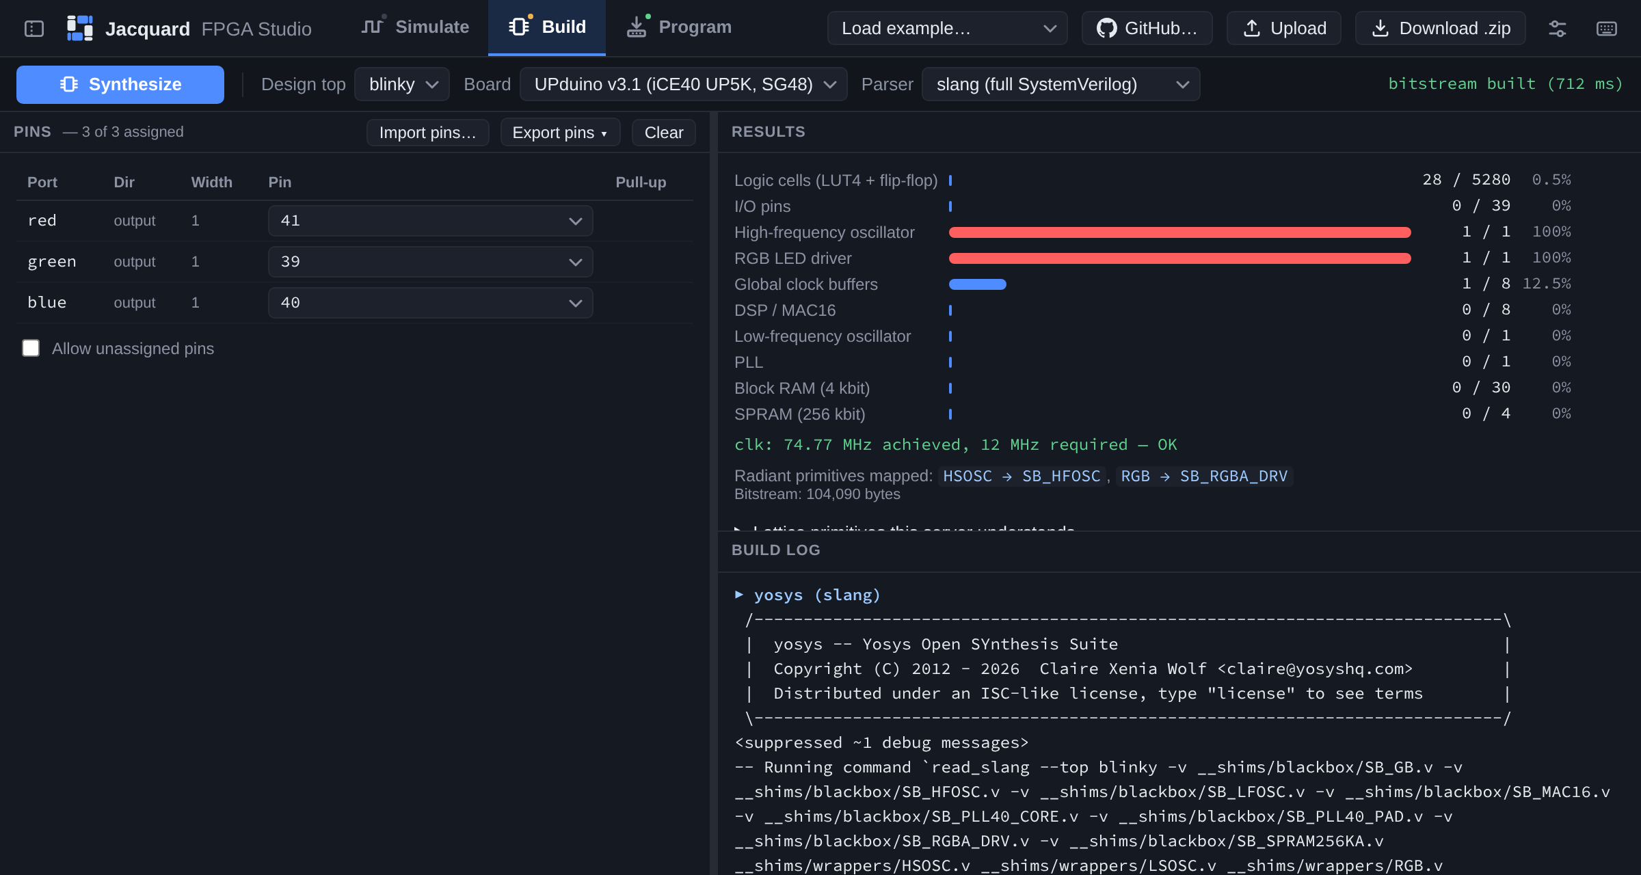The image size is (1641, 875).
Task: Enable Allow unassigned pins checkbox
Action: click(31, 348)
